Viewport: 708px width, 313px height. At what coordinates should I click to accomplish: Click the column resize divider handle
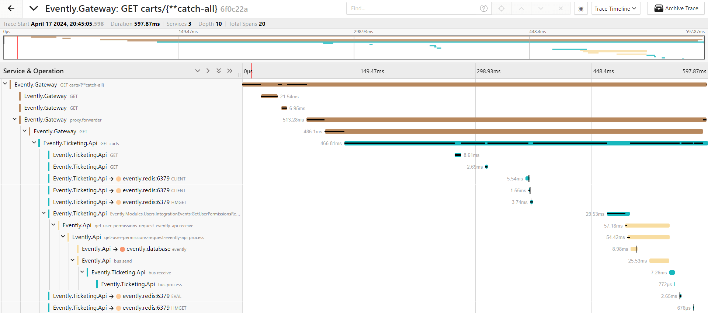239,75
